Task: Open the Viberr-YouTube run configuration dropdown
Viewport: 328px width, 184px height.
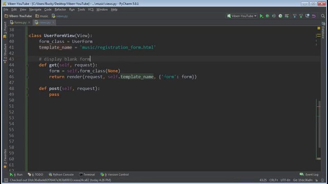Action: tap(242, 16)
